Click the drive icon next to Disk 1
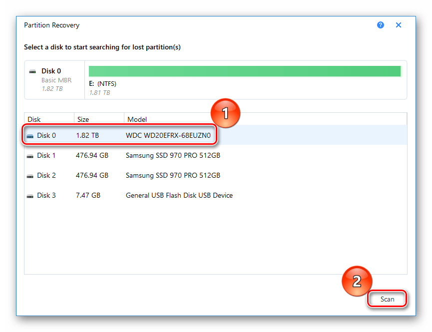Image resolution: width=432 pixels, height=332 pixels. [x=31, y=156]
